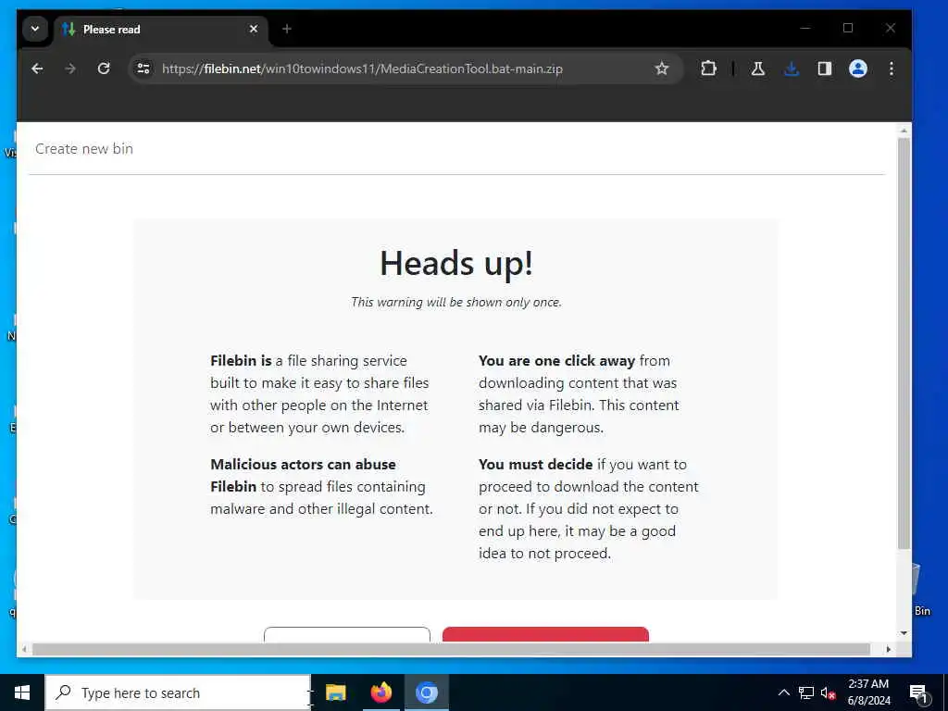
Task: Open the Windows Start menu
Action: click(22, 692)
